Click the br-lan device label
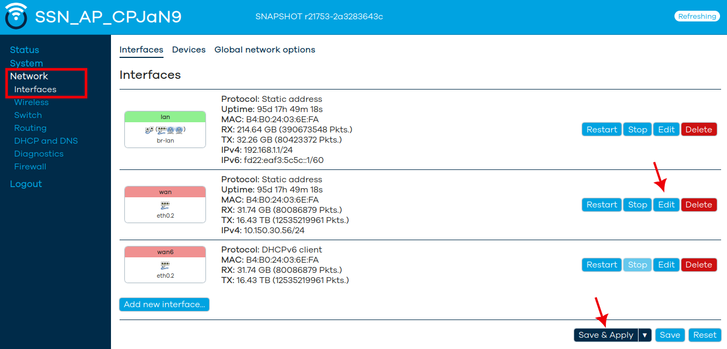 [x=165, y=140]
